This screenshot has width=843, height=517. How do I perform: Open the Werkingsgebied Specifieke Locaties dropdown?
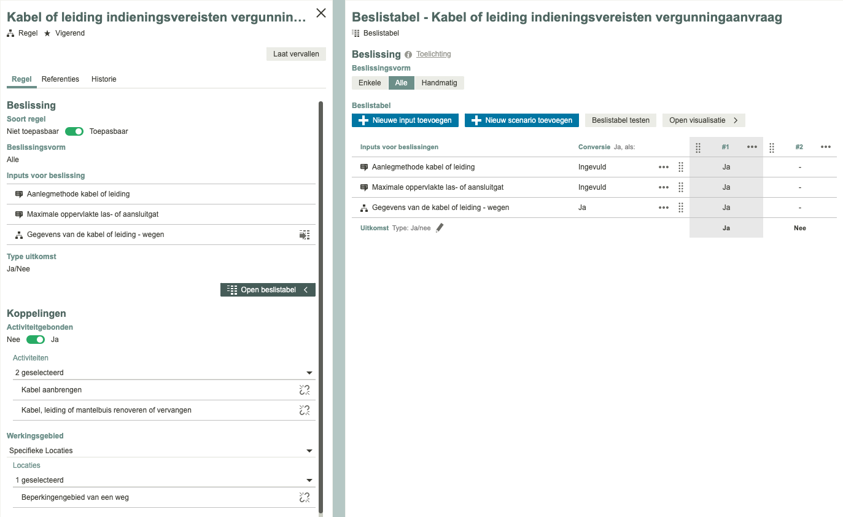pos(309,451)
